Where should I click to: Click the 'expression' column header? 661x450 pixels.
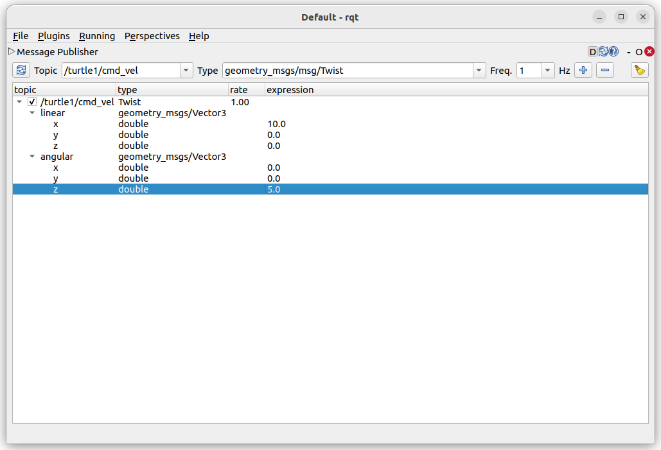point(457,90)
